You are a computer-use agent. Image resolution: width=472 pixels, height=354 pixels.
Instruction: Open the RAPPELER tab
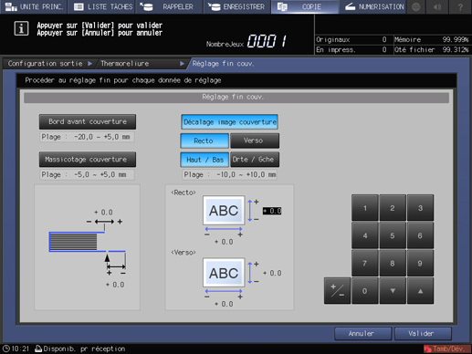pyautogui.click(x=169, y=6)
